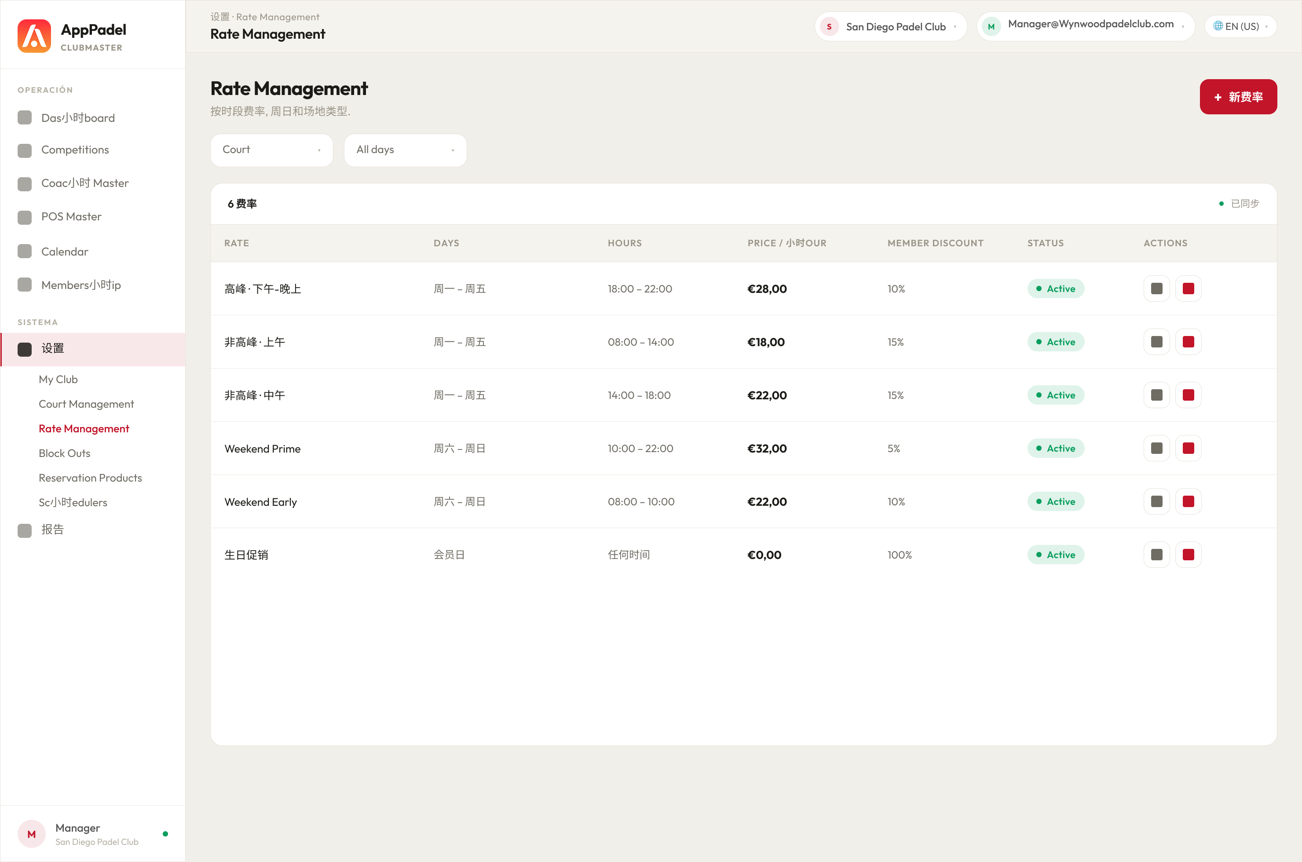Open Court Management page
This screenshot has width=1302, height=862.
tap(86, 404)
